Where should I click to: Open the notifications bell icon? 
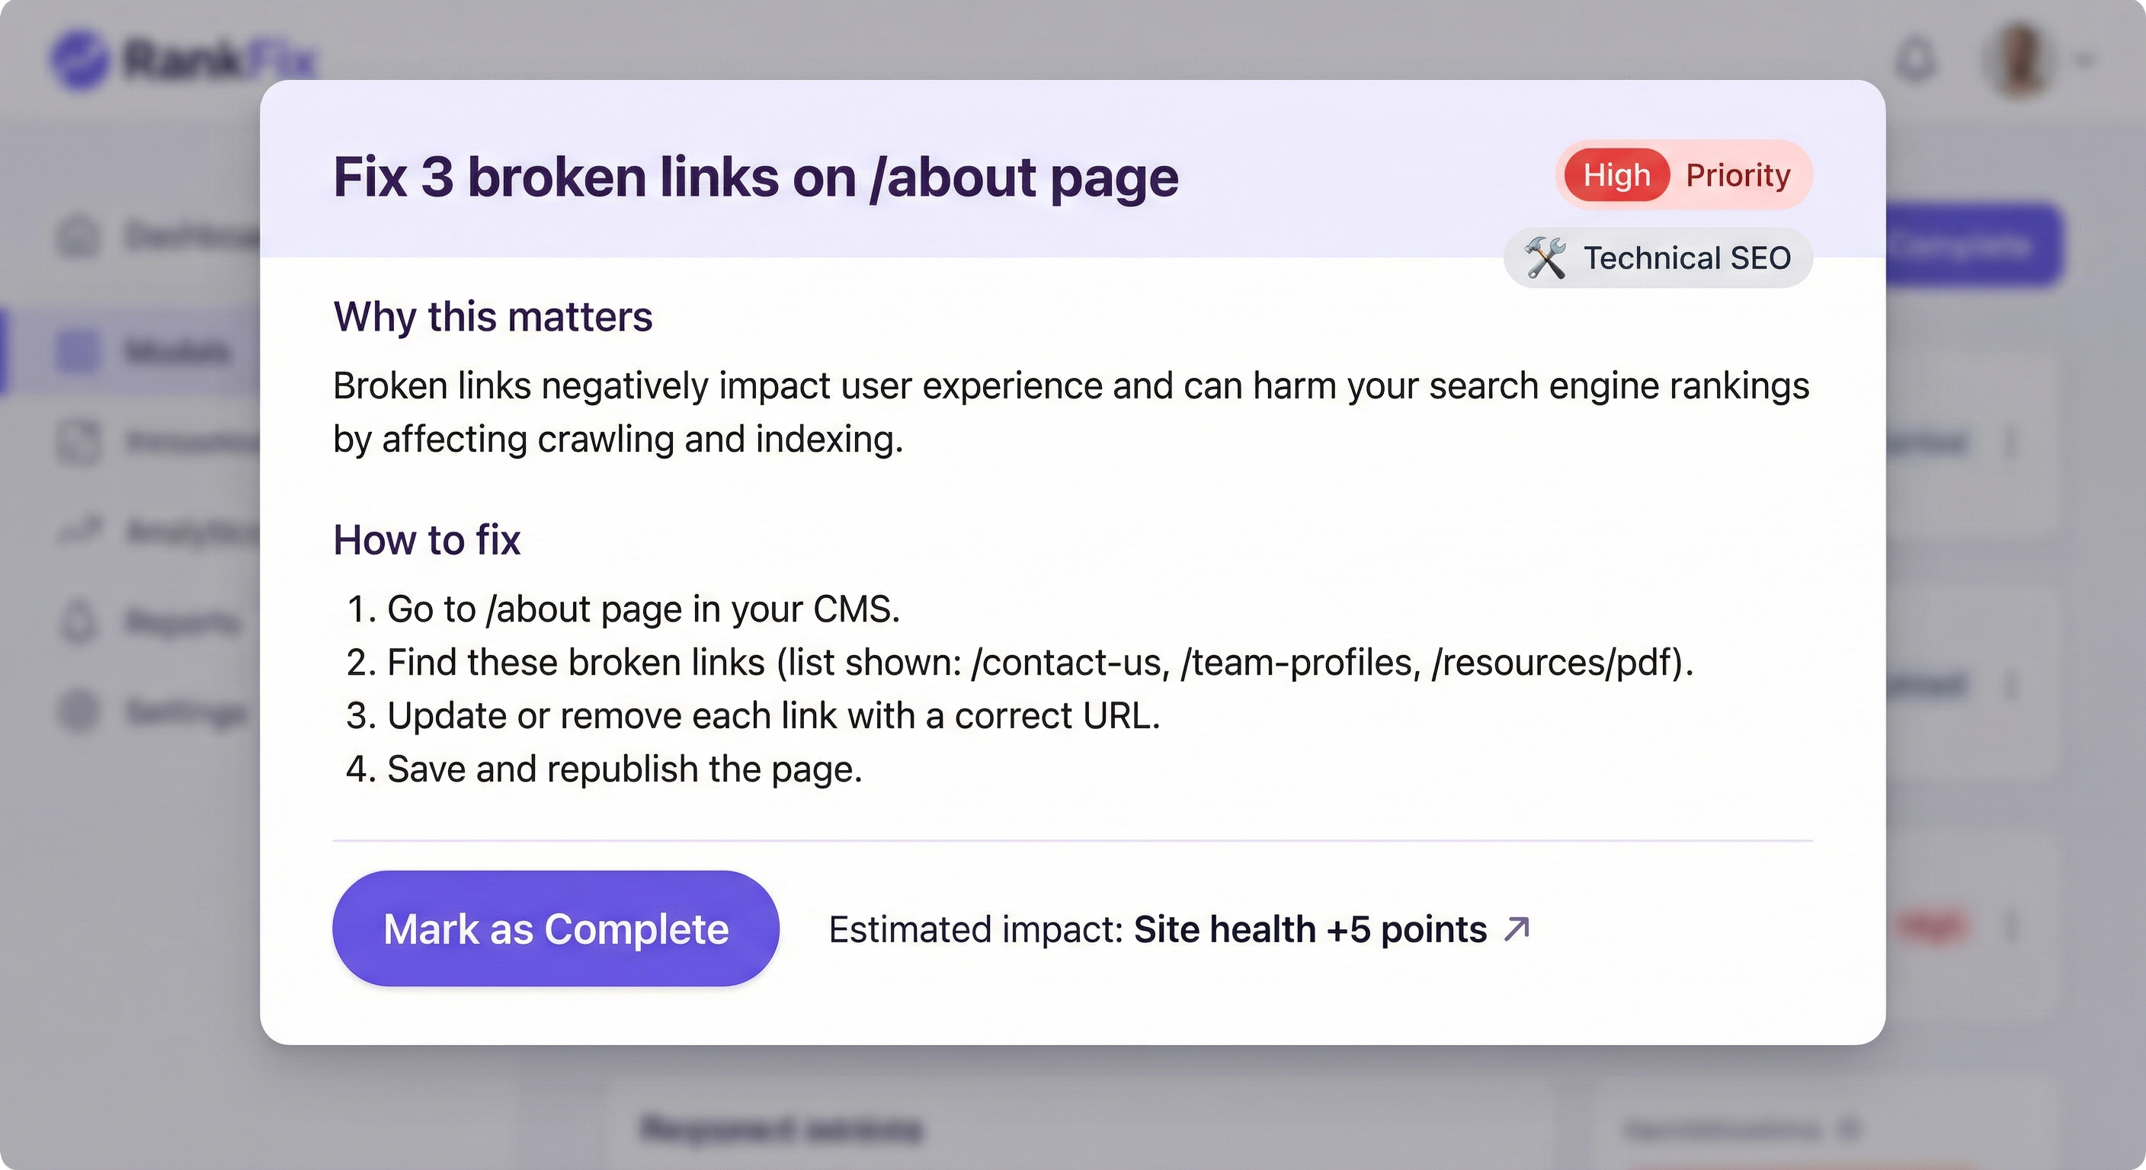point(1915,59)
